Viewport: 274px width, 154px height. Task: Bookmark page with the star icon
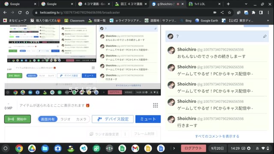(x=229, y=12)
